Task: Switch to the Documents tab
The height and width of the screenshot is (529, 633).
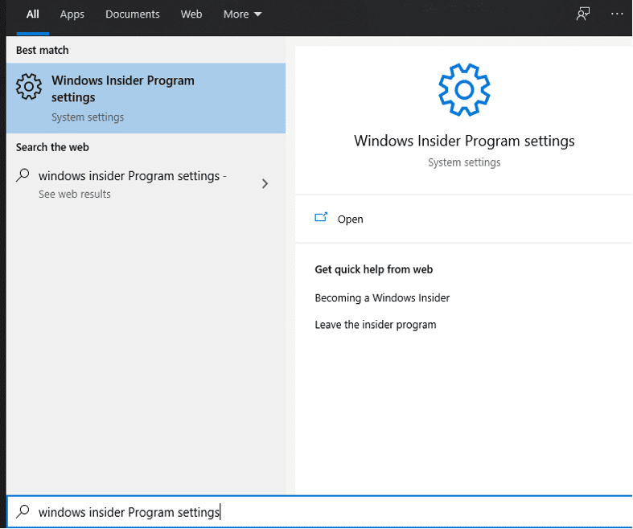Action: [x=133, y=14]
